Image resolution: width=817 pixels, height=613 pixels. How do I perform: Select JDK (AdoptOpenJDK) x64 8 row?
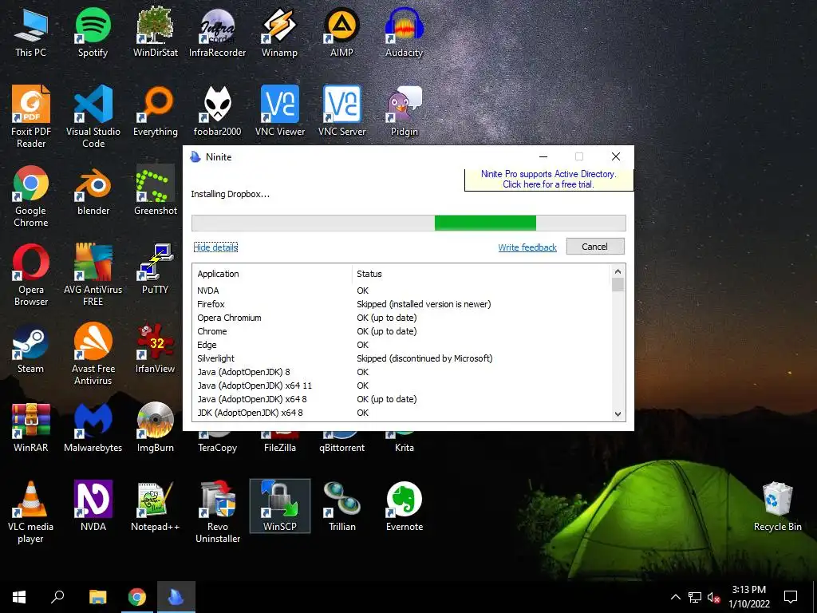[401, 413]
